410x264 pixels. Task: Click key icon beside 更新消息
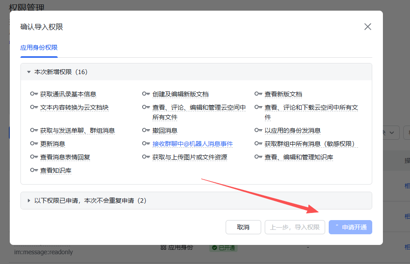coord(34,144)
